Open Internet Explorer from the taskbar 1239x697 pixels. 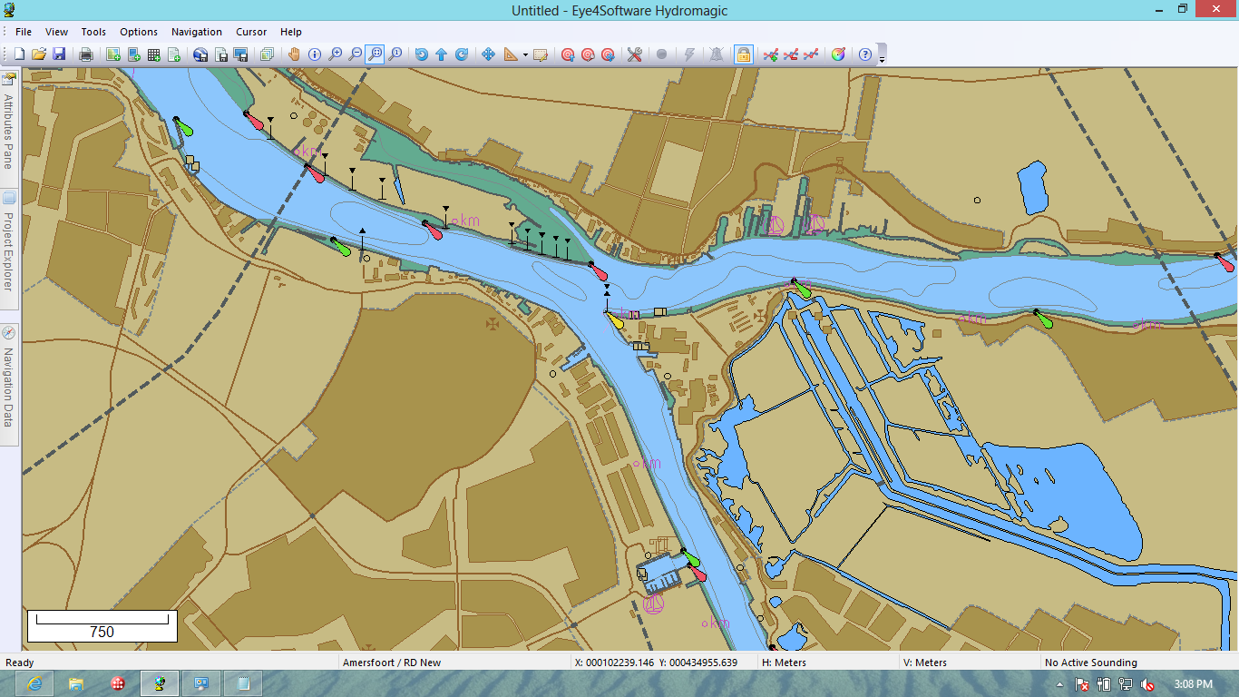coord(34,683)
